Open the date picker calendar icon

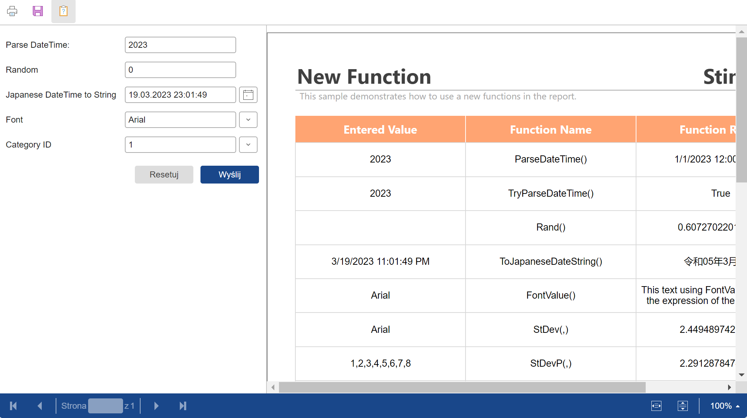point(248,95)
